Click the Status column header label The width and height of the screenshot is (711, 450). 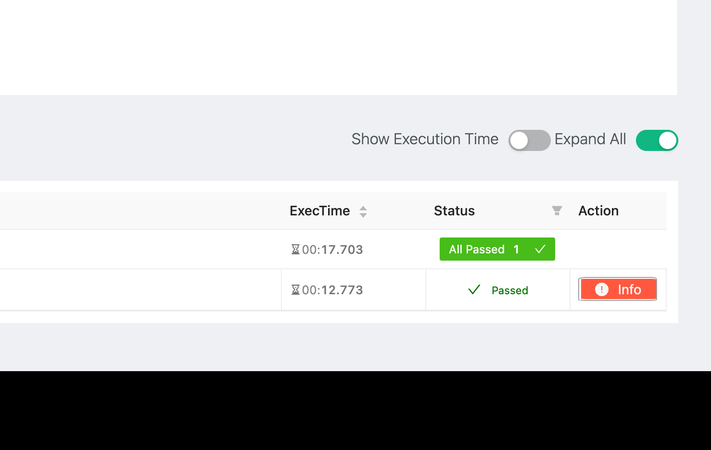tap(454, 211)
